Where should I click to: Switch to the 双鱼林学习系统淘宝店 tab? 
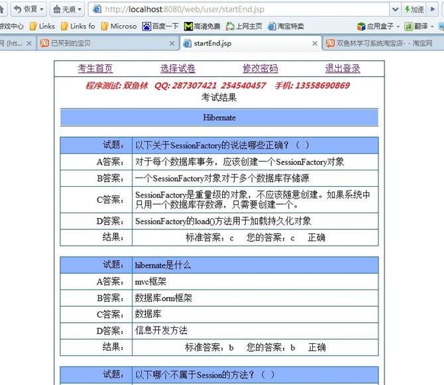pos(384,43)
